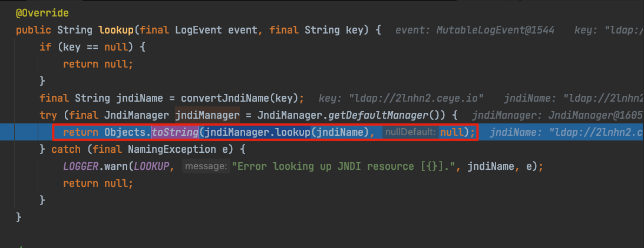
Task: Click the LogEvent parameter type
Action: tap(197, 29)
